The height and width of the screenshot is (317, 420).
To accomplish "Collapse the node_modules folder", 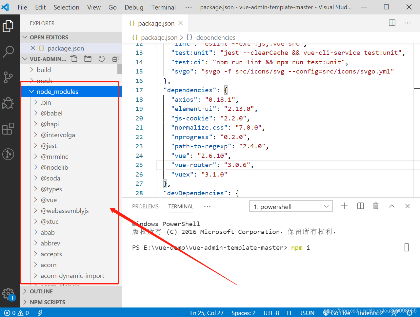I will pyautogui.click(x=71, y=92).
